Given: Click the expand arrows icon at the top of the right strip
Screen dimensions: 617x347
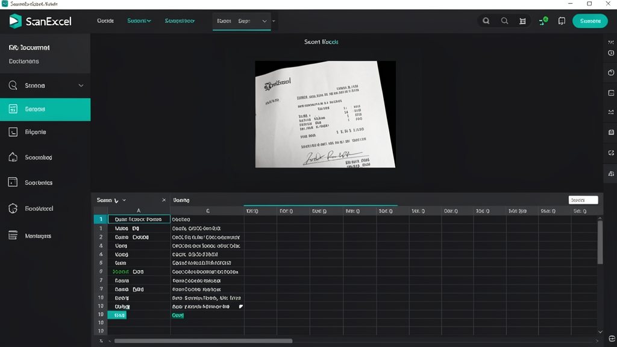Looking at the screenshot, I should 611,42.
